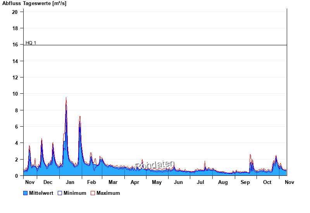Select the Sep month label on the x-axis
This screenshot has width=310, height=213.
(245, 182)
